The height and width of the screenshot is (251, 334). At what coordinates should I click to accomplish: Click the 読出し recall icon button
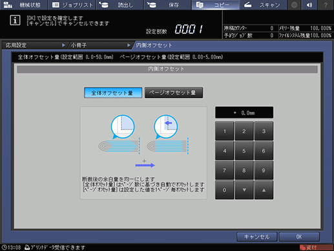[x=120, y=5]
